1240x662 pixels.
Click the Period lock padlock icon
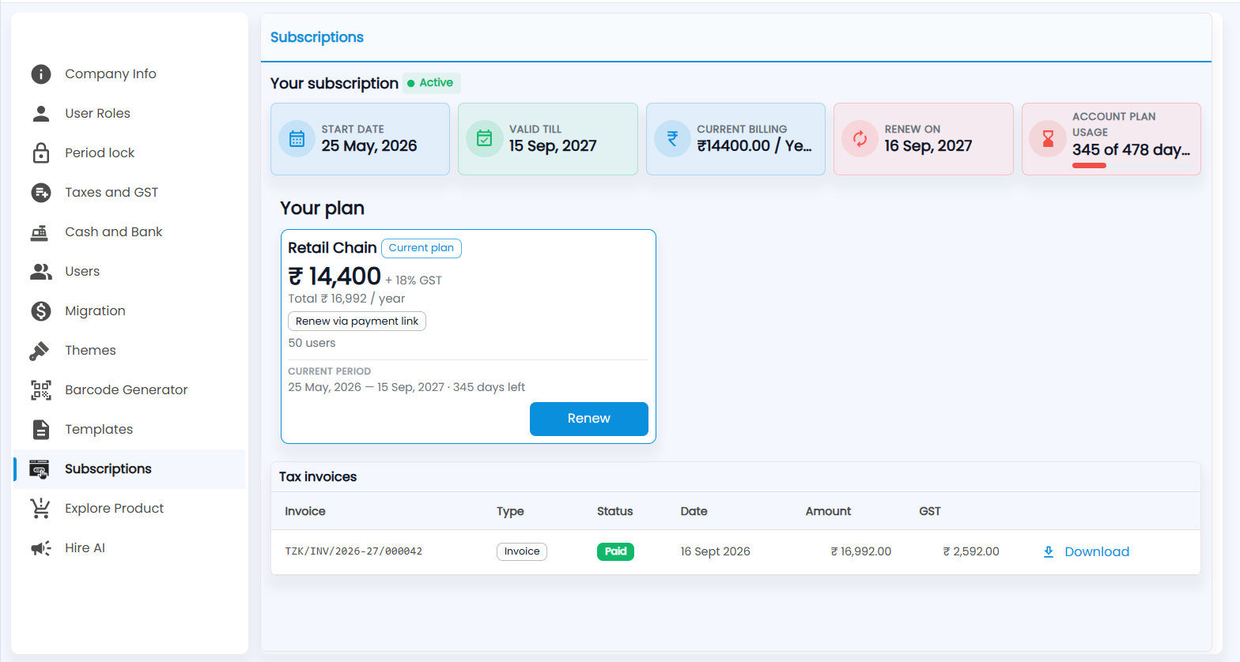click(x=41, y=152)
